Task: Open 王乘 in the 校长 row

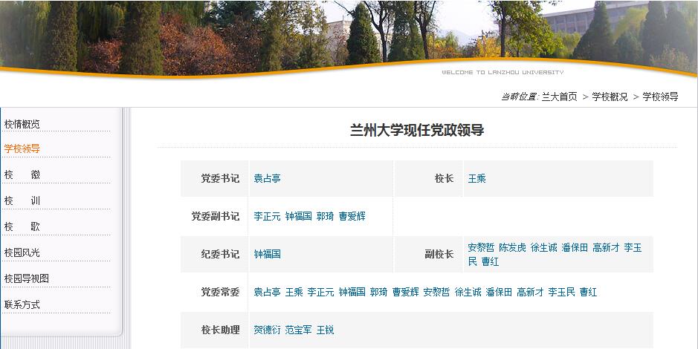Action: (476, 179)
